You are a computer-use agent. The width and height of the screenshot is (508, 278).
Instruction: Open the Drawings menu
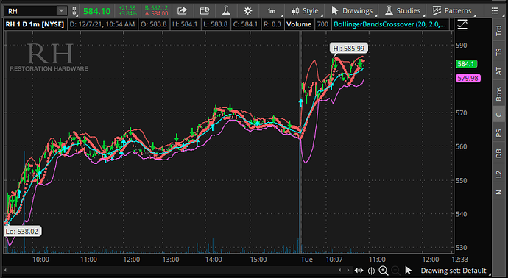(x=352, y=11)
